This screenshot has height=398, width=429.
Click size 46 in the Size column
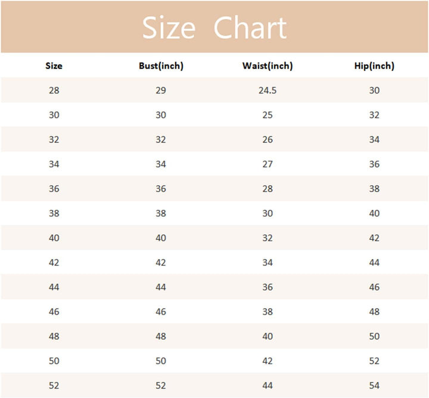point(54,312)
